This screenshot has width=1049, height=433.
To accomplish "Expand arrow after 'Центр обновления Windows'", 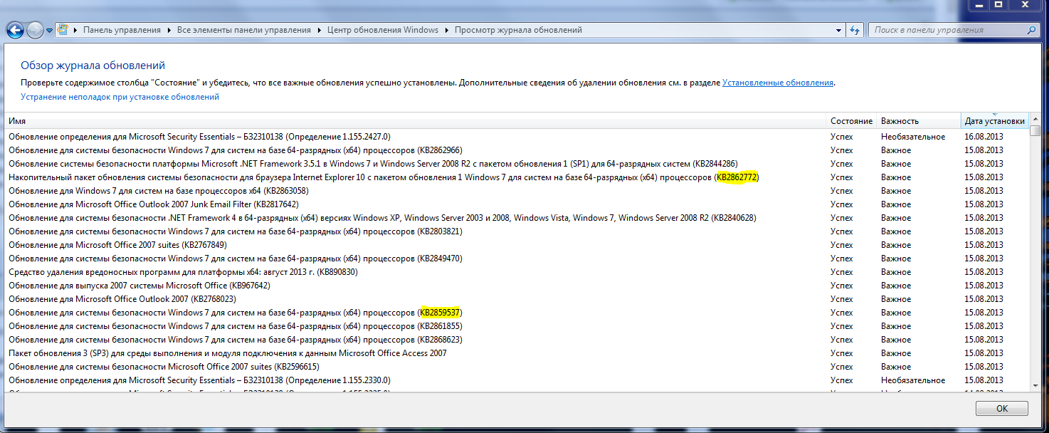I will pyautogui.click(x=446, y=30).
